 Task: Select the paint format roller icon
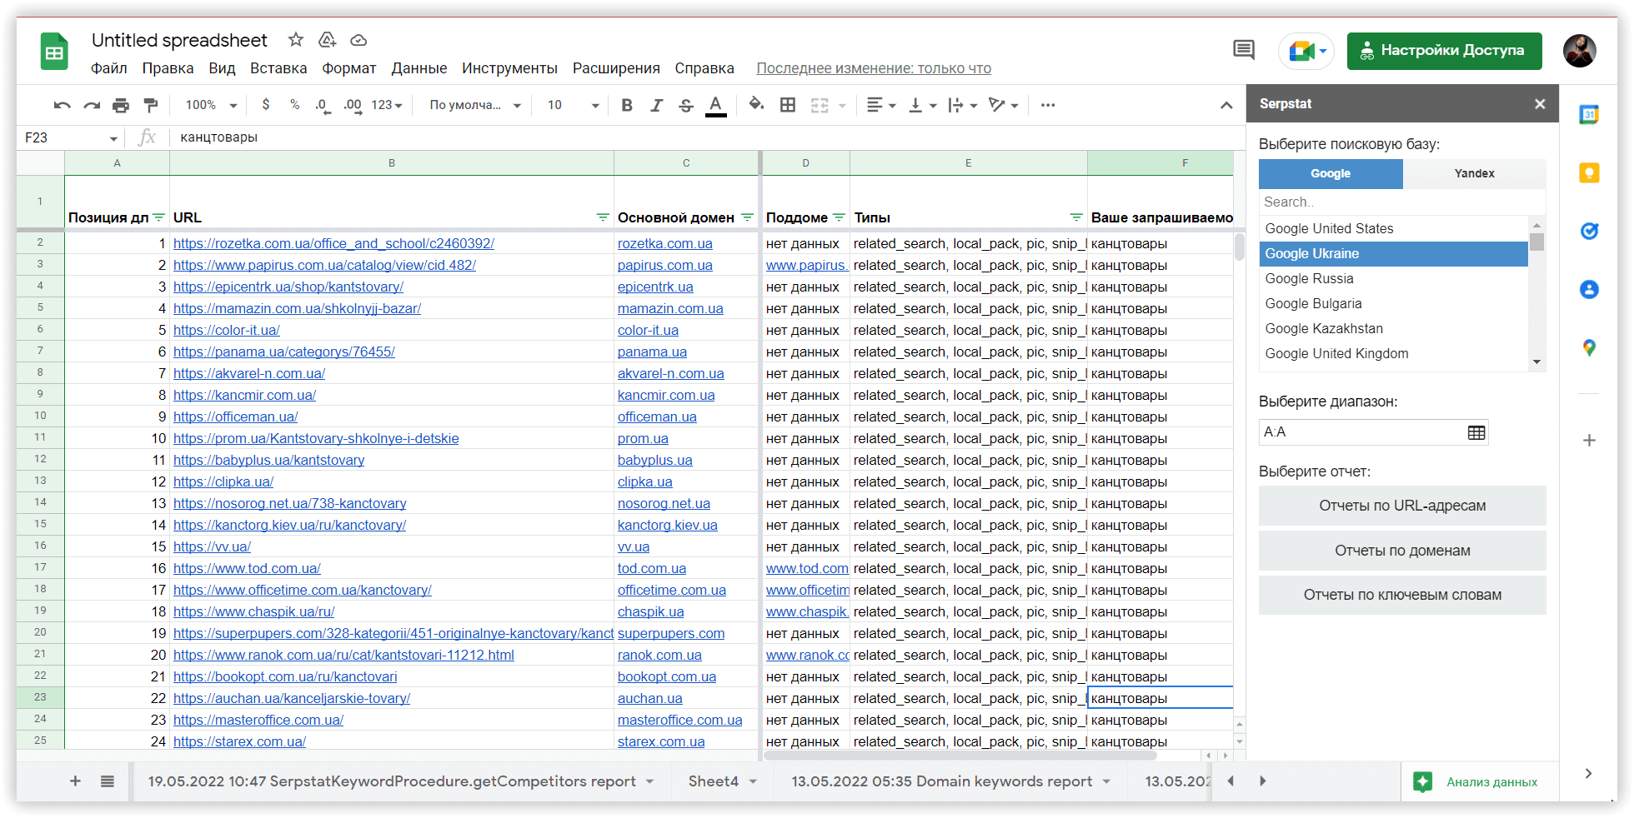[x=151, y=105]
